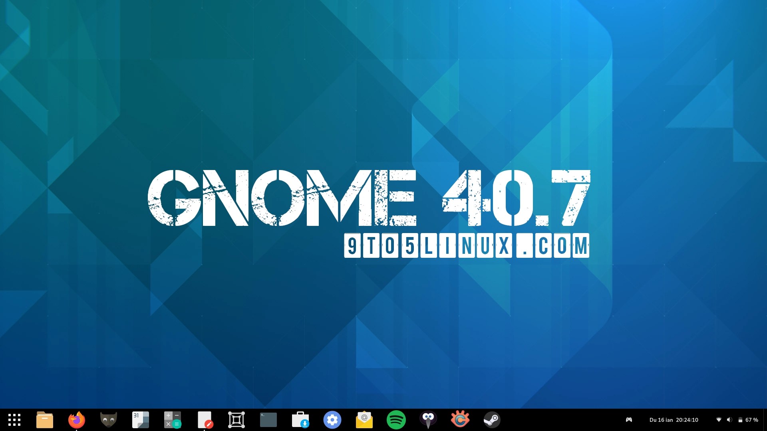Open the calendar by clicking the clock

point(675,420)
